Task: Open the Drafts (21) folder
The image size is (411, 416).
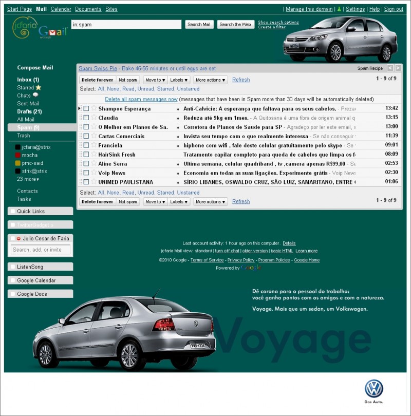Action: [29, 111]
